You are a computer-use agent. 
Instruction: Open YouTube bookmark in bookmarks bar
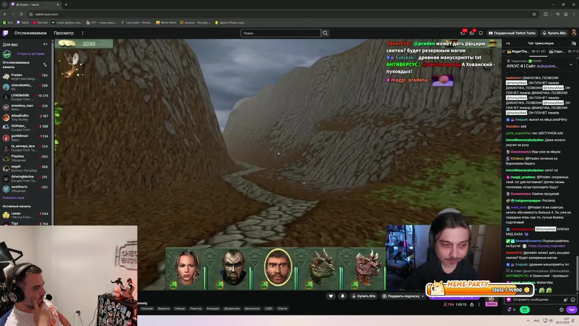pos(40,23)
